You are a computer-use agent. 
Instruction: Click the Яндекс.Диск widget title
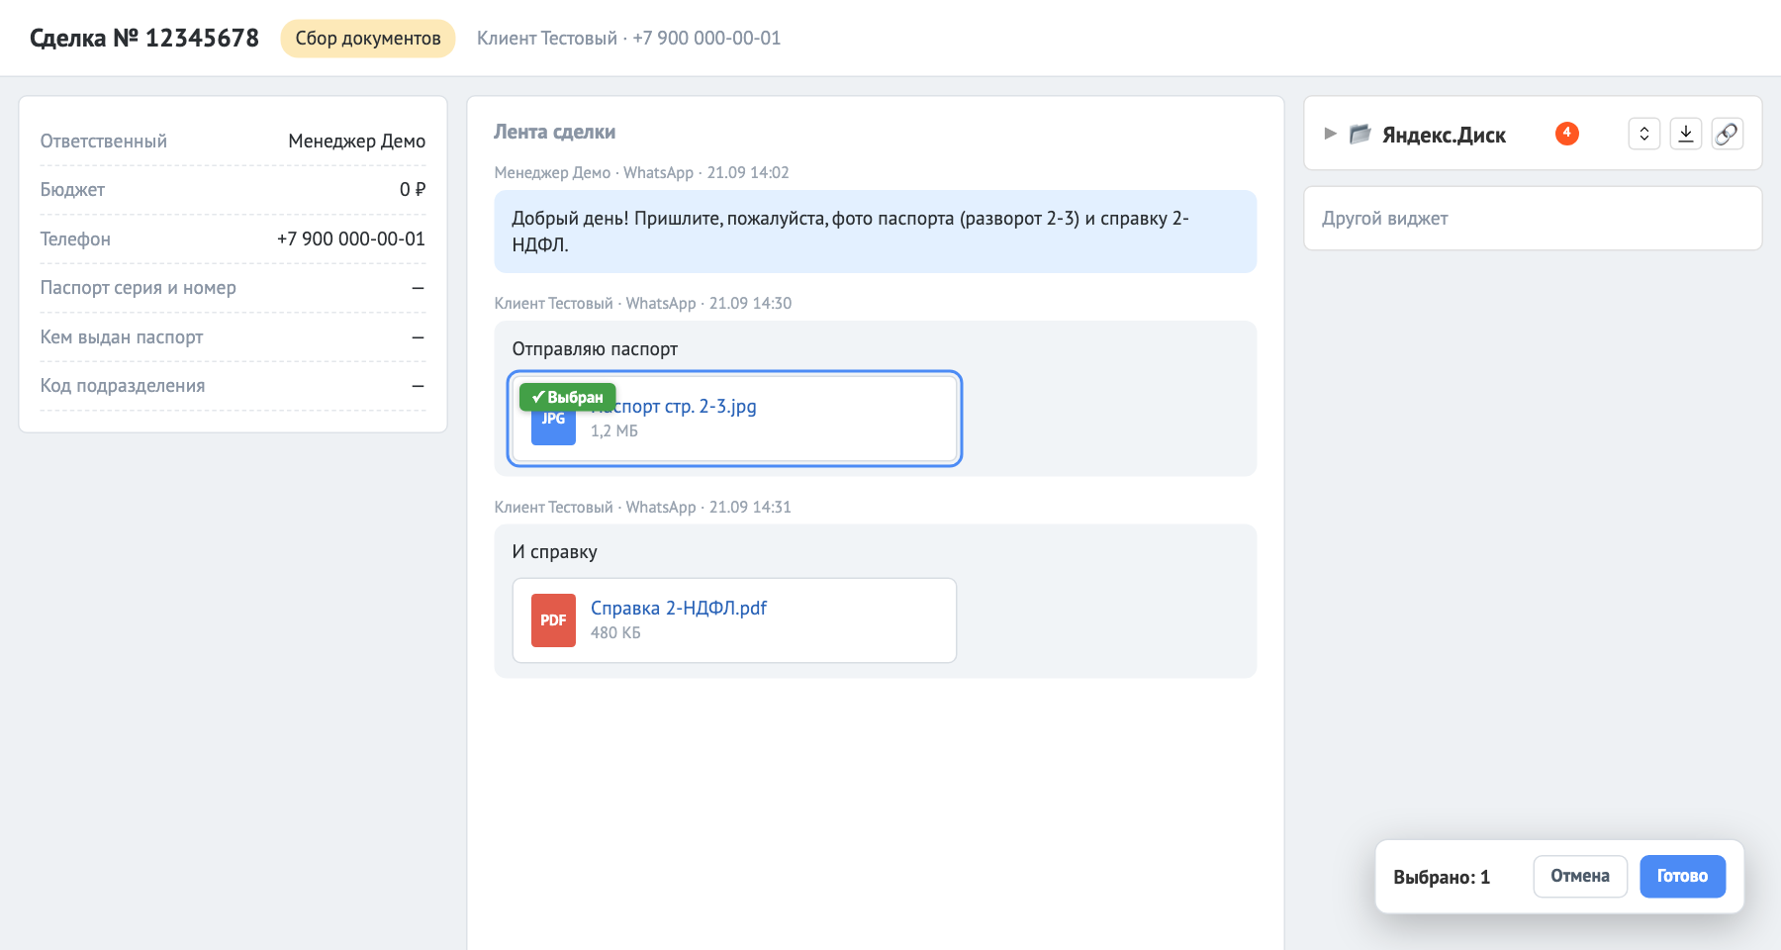click(x=1444, y=135)
